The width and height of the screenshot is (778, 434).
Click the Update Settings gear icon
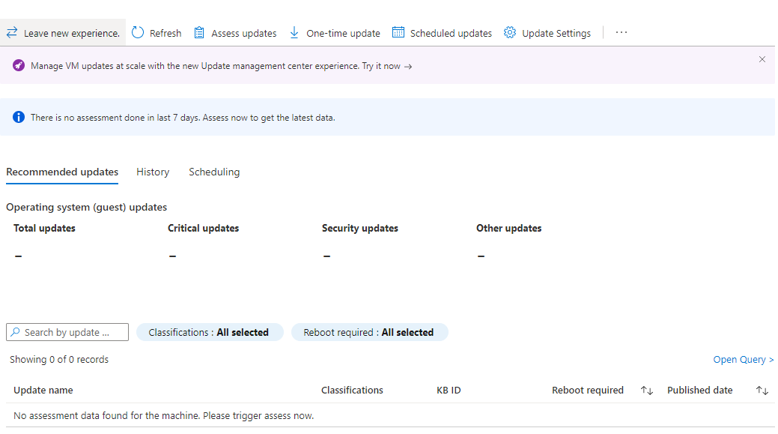(x=510, y=33)
